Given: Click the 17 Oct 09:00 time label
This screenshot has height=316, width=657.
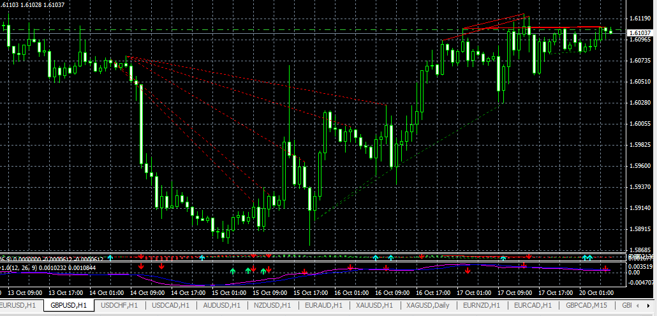Looking at the screenshot, I should point(515,292).
